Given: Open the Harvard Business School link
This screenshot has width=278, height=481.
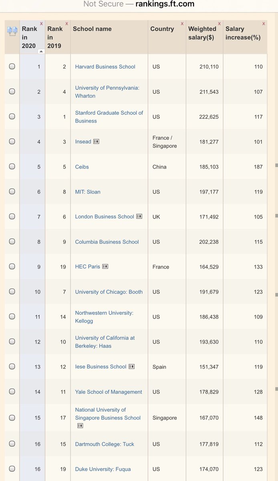Looking at the screenshot, I should [105, 67].
